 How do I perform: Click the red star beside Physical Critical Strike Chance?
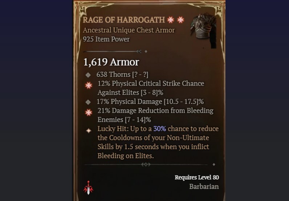[89, 85]
